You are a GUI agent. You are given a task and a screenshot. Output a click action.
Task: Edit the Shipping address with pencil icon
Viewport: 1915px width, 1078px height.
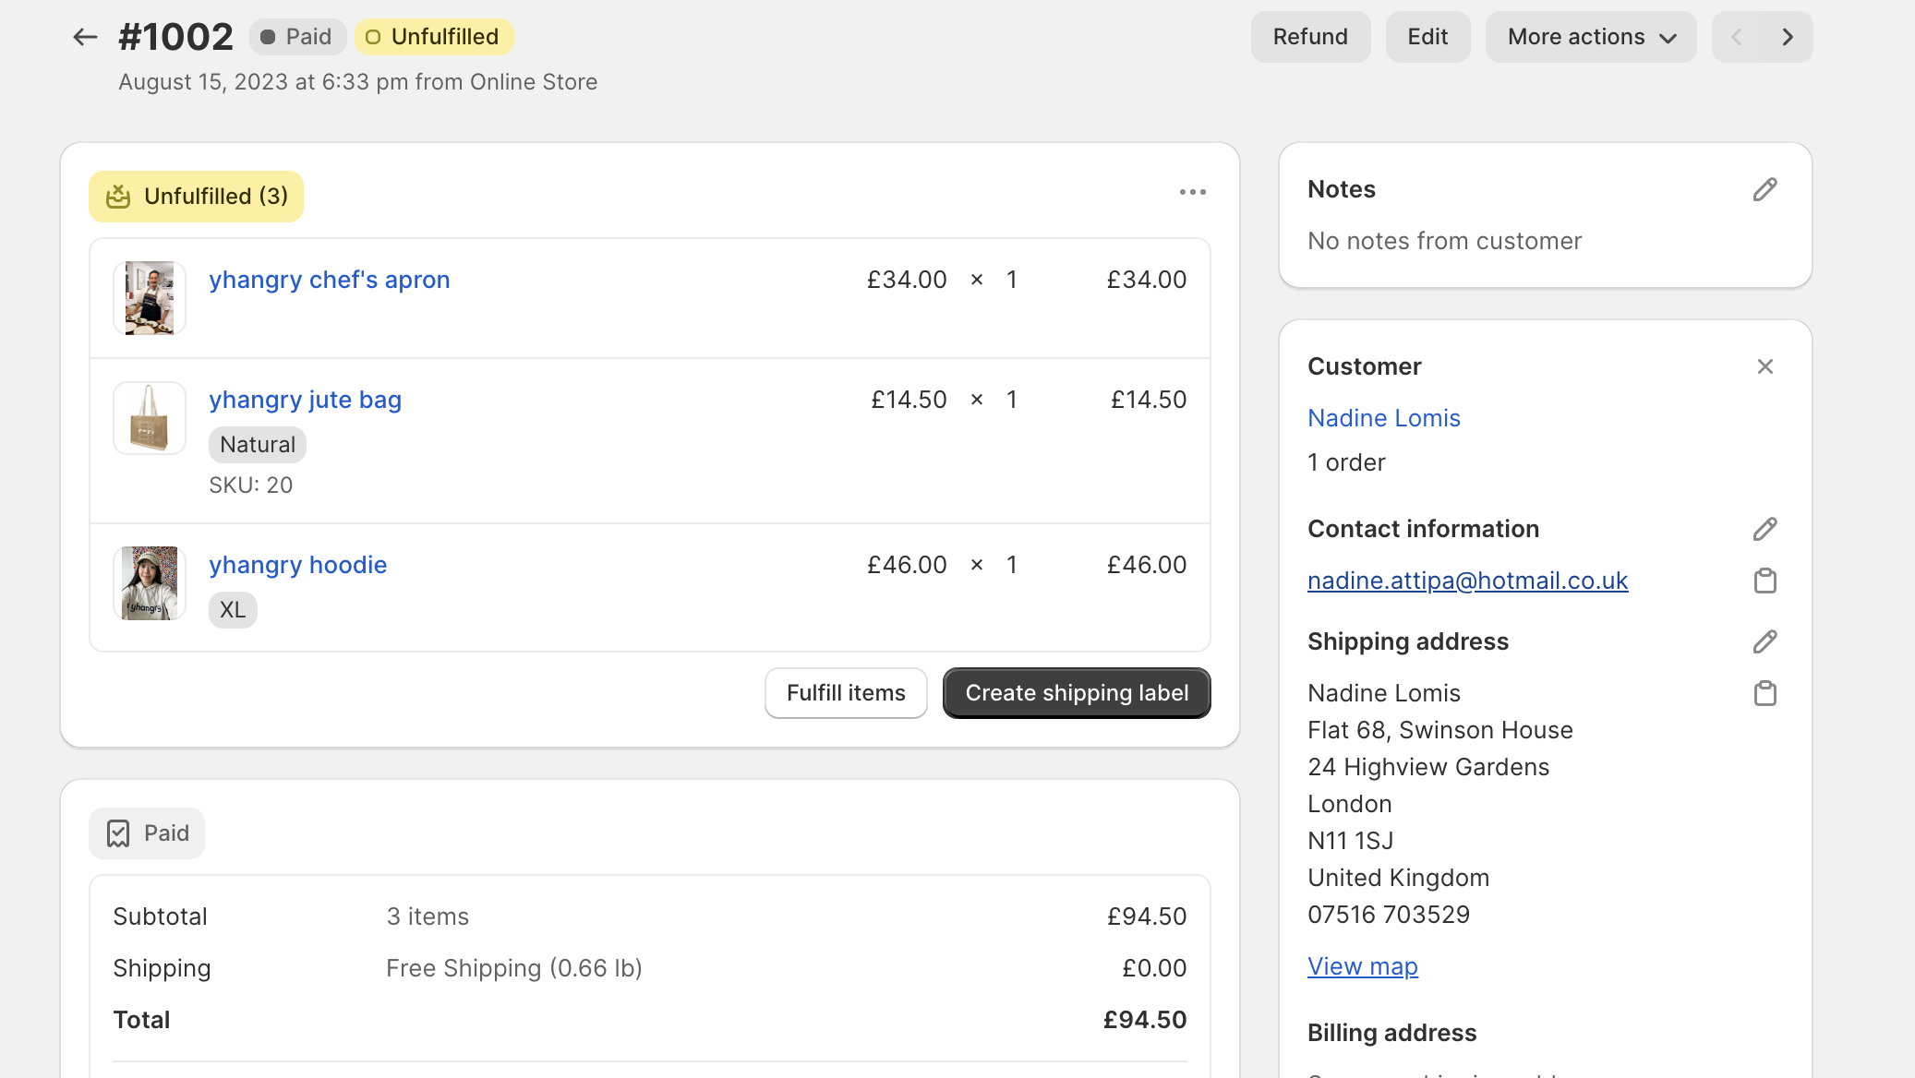pyautogui.click(x=1764, y=641)
